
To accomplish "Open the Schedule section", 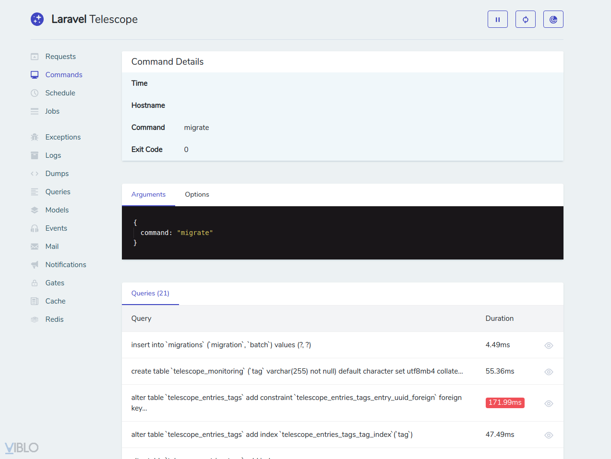I will [x=60, y=93].
